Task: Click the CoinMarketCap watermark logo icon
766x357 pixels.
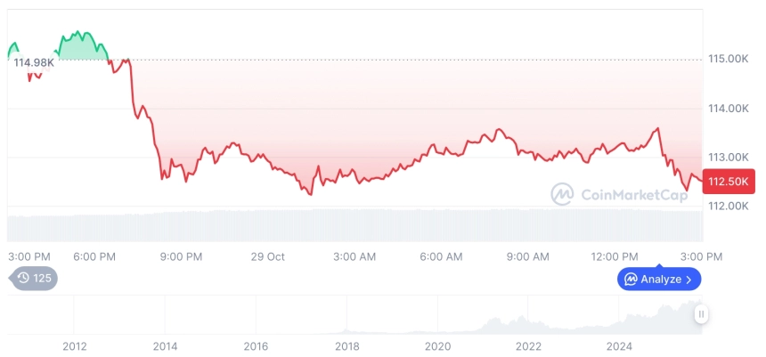Action: 562,194
